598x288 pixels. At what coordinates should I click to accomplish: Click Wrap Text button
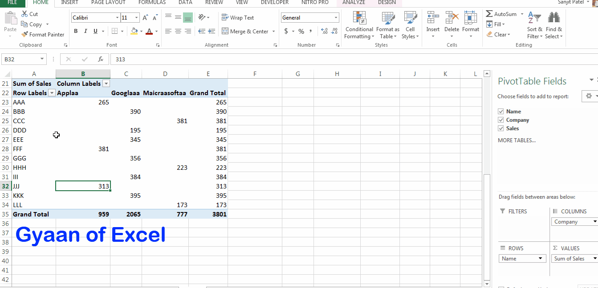pyautogui.click(x=238, y=18)
